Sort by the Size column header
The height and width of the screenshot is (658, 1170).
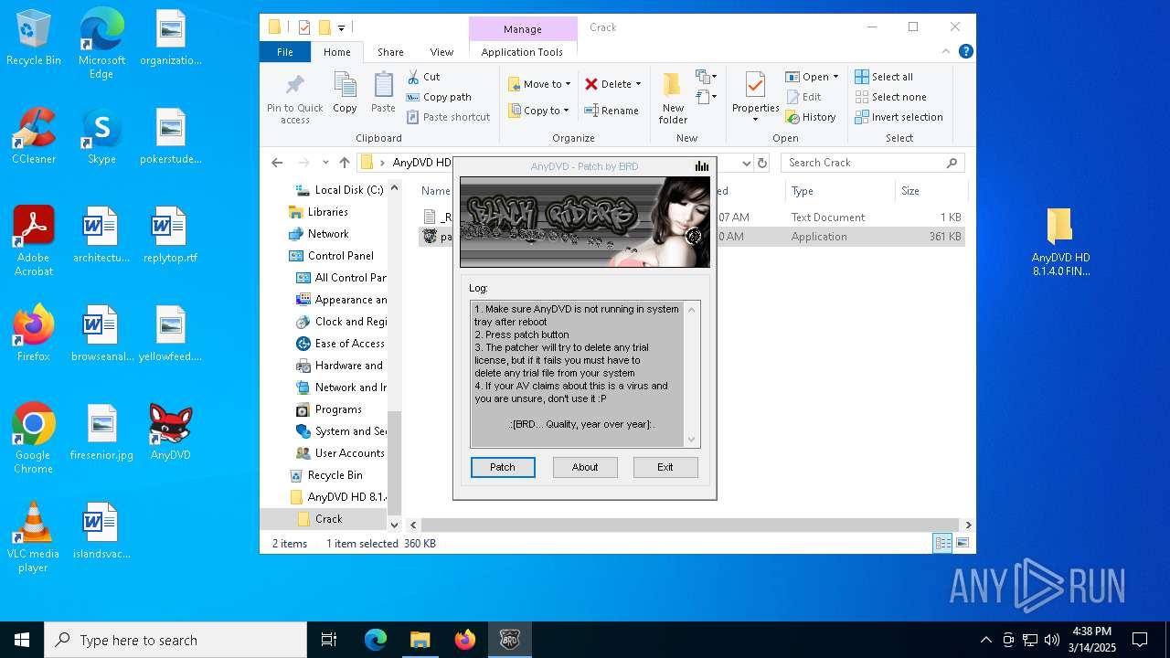[931, 191]
